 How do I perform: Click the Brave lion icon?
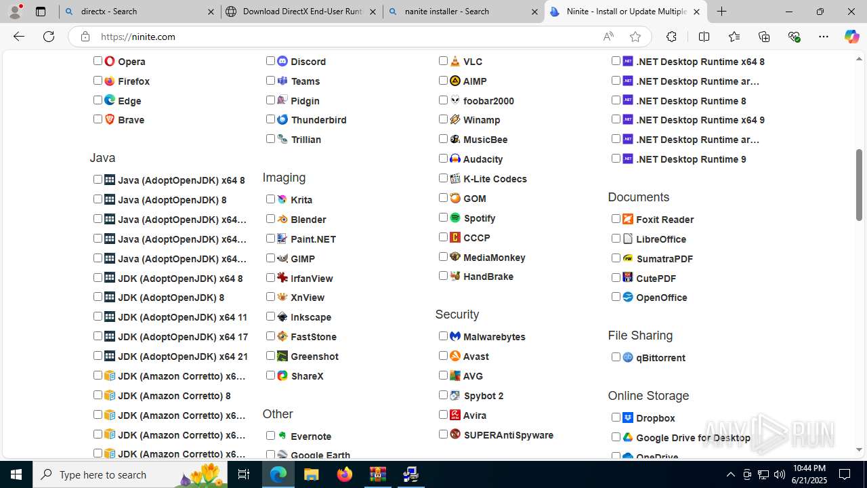tap(110, 119)
